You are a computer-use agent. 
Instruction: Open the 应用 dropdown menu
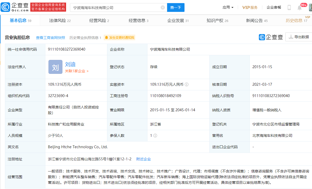(x=228, y=7)
